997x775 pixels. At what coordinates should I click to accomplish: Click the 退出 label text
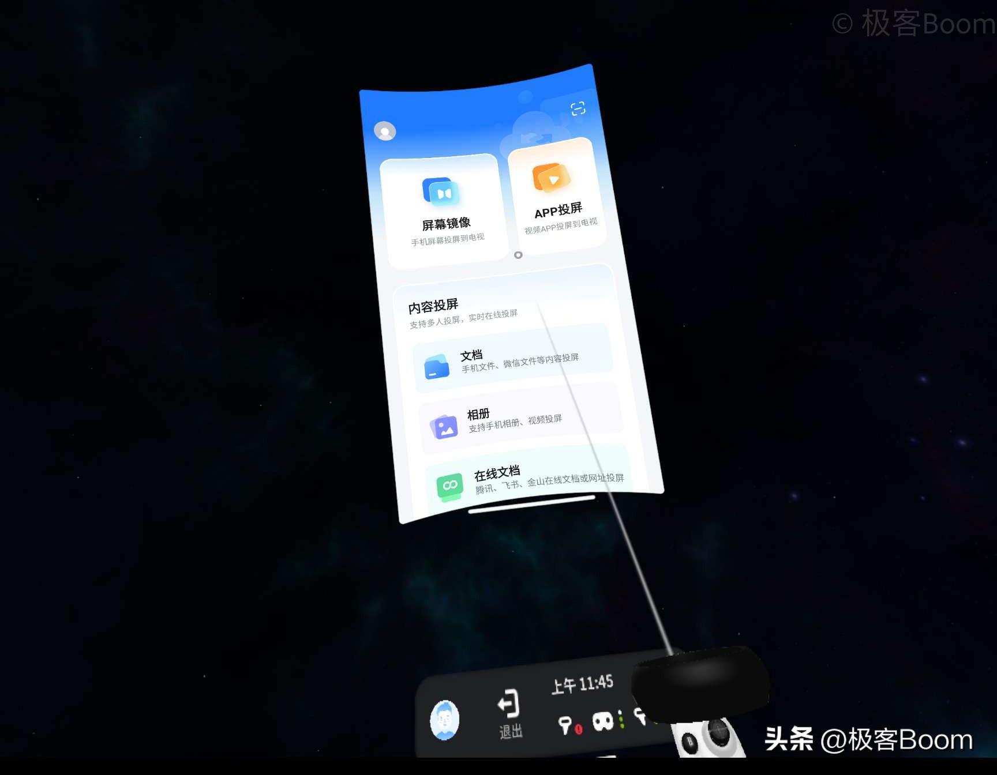pyautogui.click(x=511, y=732)
